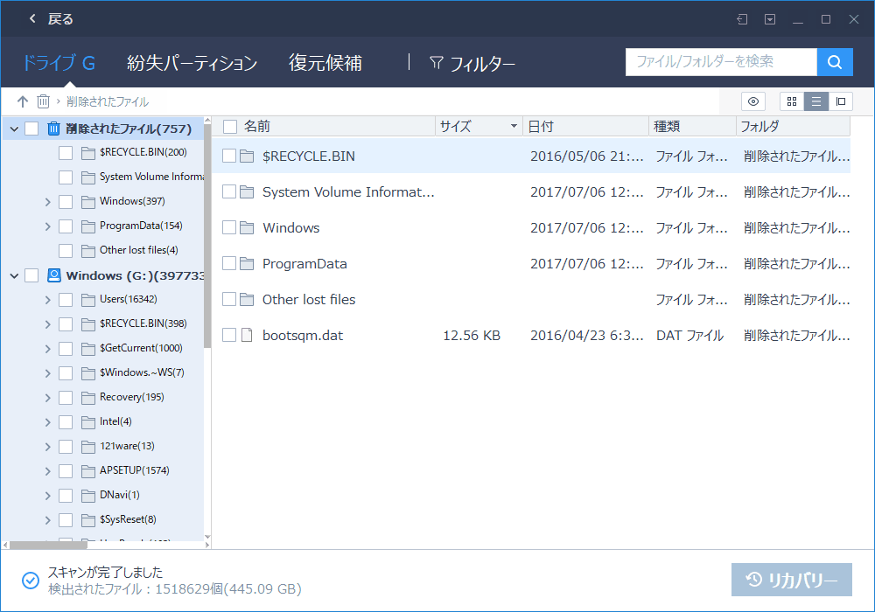This screenshot has width=875, height=612.
Task: Expand the Windows(397) tree folder
Action: pos(47,202)
